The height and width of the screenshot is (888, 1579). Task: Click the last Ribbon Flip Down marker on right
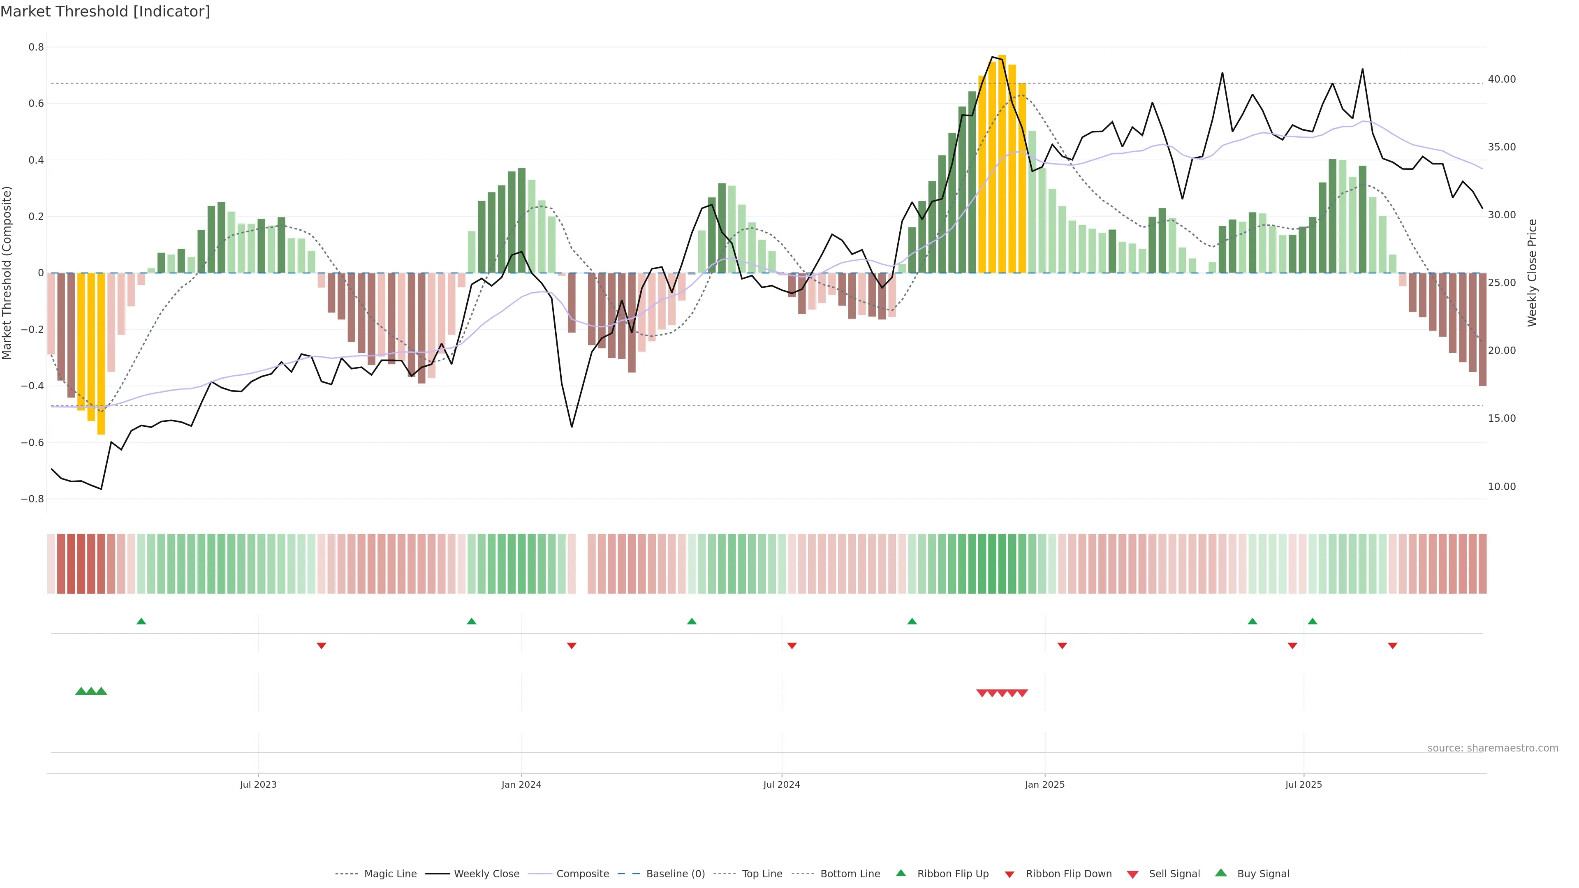1392,645
